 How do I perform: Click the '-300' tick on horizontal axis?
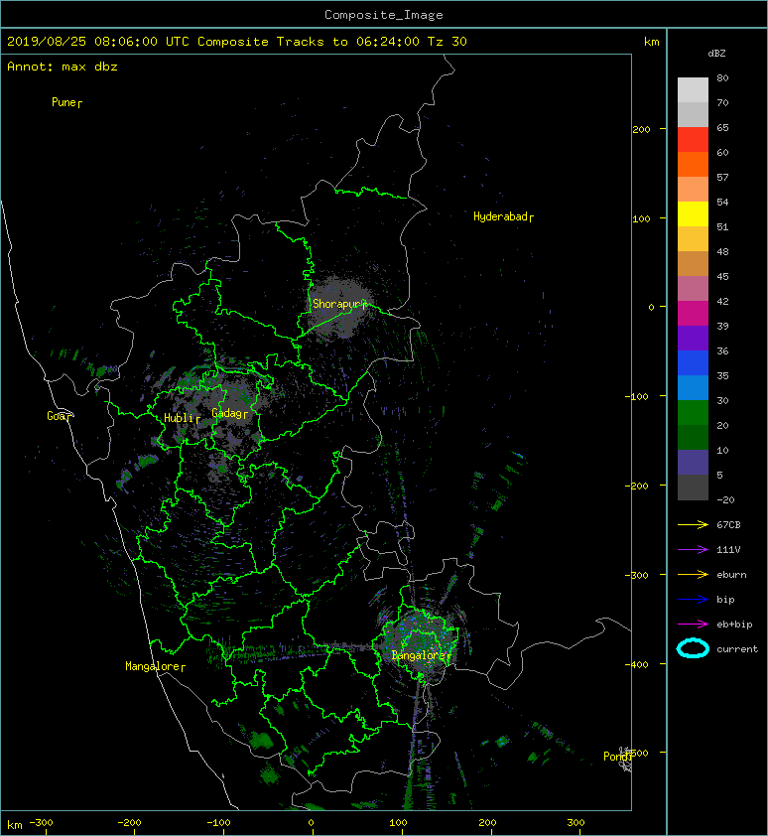pos(41,823)
